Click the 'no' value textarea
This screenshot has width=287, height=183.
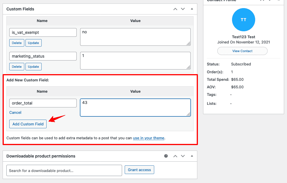pos(135,37)
